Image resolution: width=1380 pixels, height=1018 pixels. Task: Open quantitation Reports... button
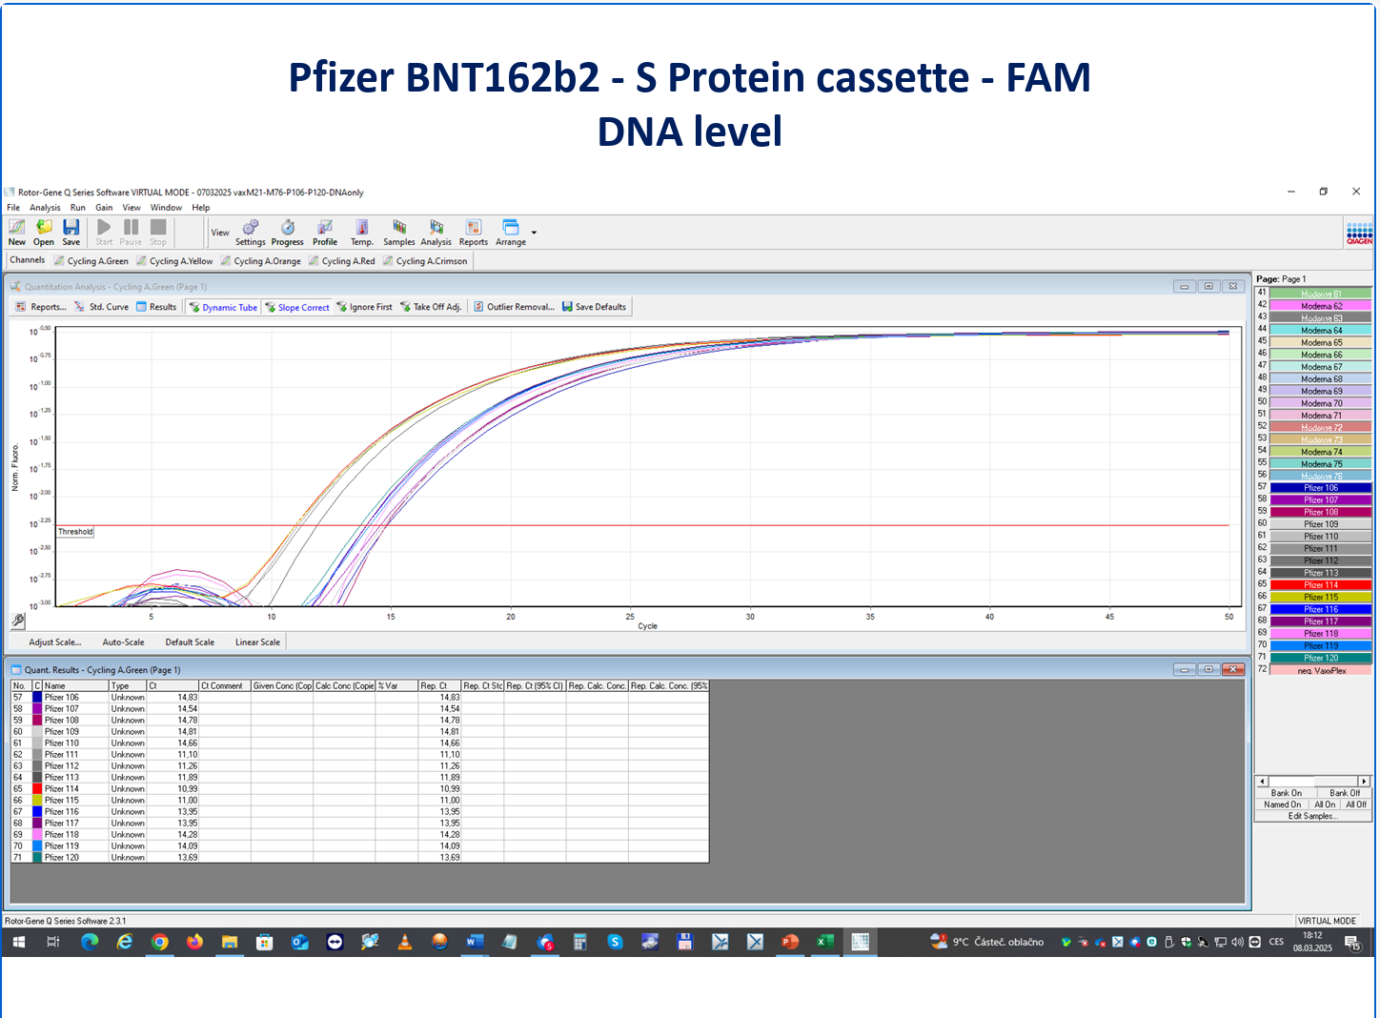pos(41,307)
